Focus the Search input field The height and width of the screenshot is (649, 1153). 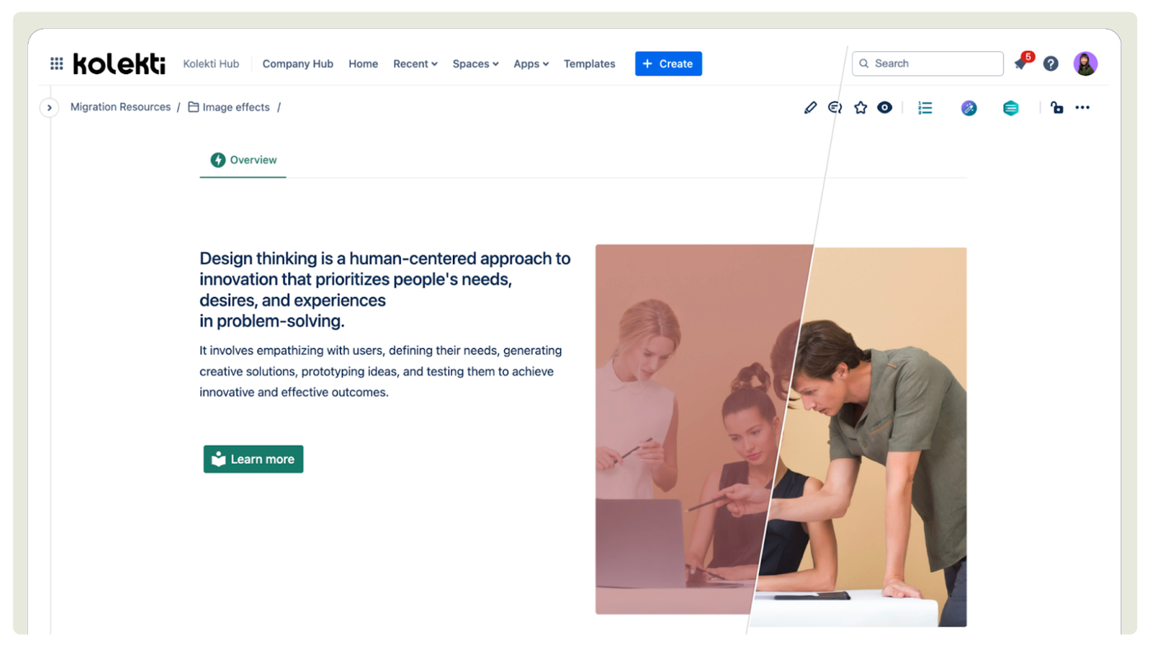(927, 63)
